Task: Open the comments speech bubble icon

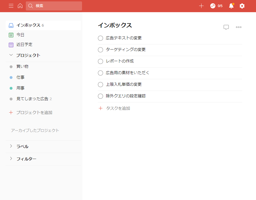Action: (226, 27)
